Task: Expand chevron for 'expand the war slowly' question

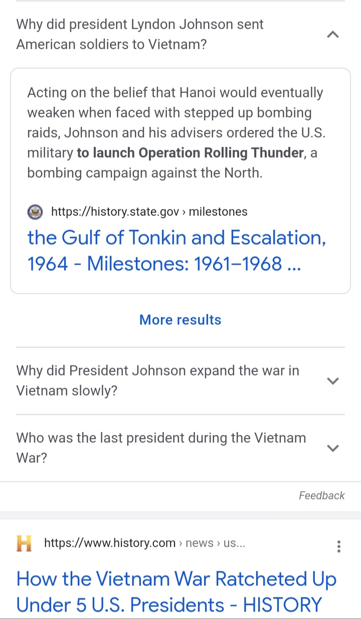Action: click(333, 381)
